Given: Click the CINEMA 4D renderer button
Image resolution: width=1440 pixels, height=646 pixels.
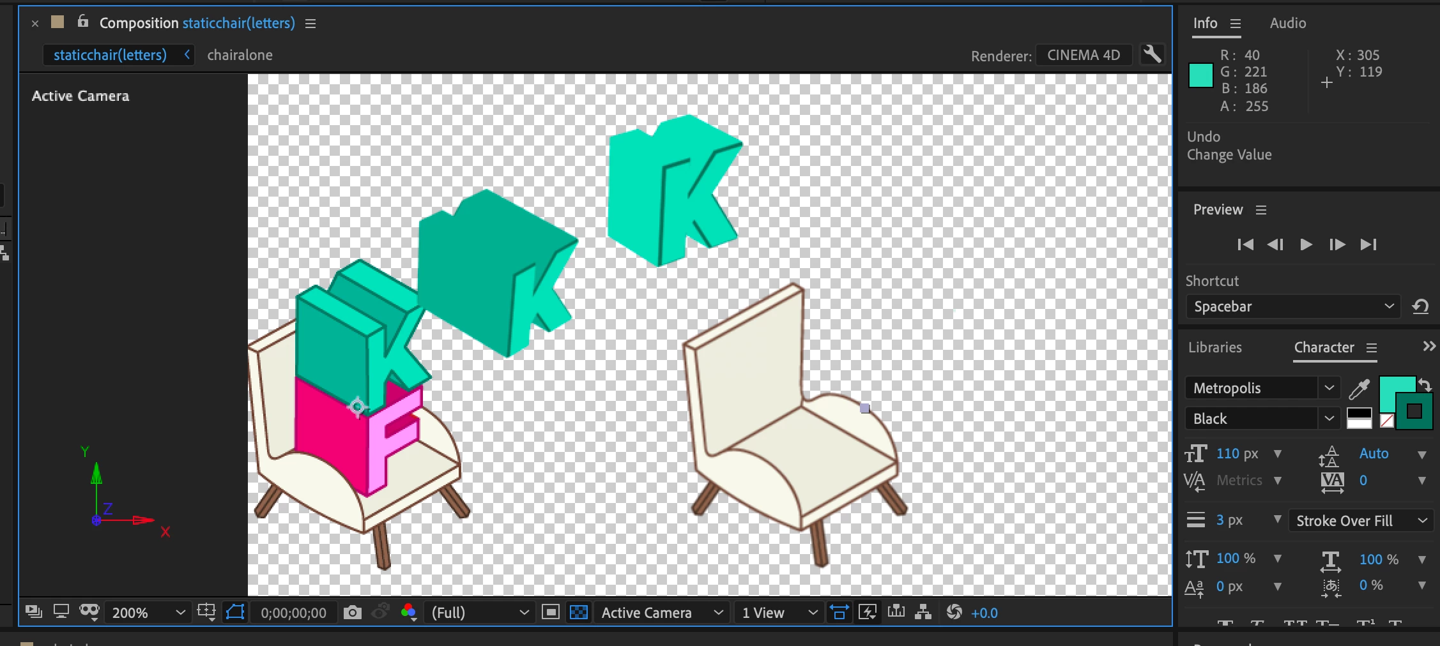Looking at the screenshot, I should coord(1084,55).
